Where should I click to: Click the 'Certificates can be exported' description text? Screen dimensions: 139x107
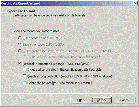[50, 15]
